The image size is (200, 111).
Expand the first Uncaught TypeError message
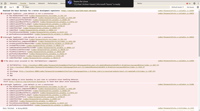pyautogui.click(x=4, y=14)
